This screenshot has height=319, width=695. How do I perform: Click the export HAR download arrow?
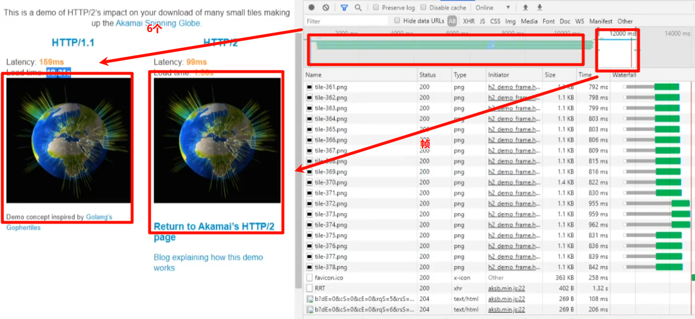[540, 8]
